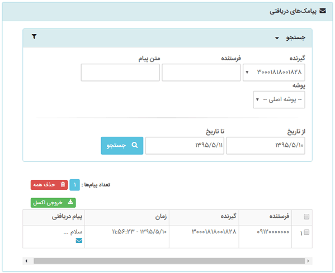Click the horizontal scrollbar track

point(169,261)
